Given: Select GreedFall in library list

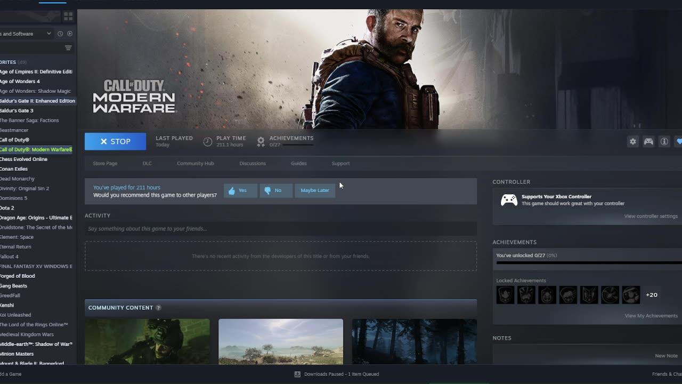Looking at the screenshot, I should pos(10,295).
